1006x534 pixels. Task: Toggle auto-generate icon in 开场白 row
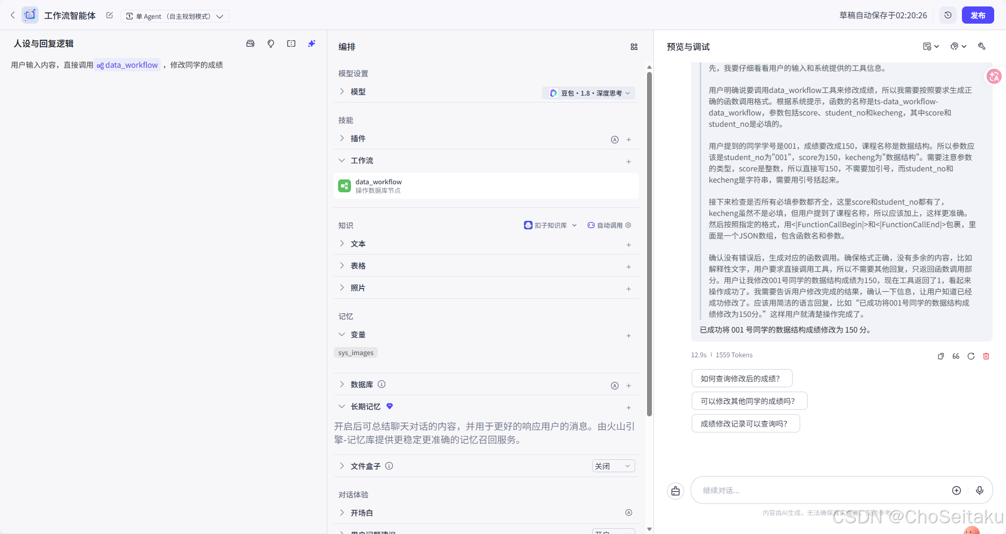click(629, 513)
